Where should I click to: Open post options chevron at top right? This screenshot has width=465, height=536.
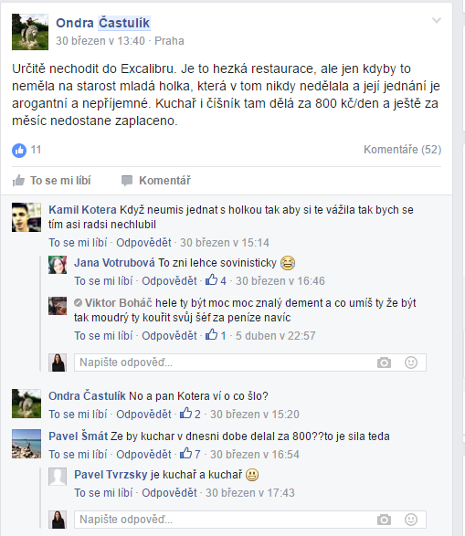437,20
